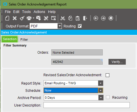Click the Exit door toolbar icon
Image resolution: width=137 pixels, height=112 pixels.
[x=85, y=18]
